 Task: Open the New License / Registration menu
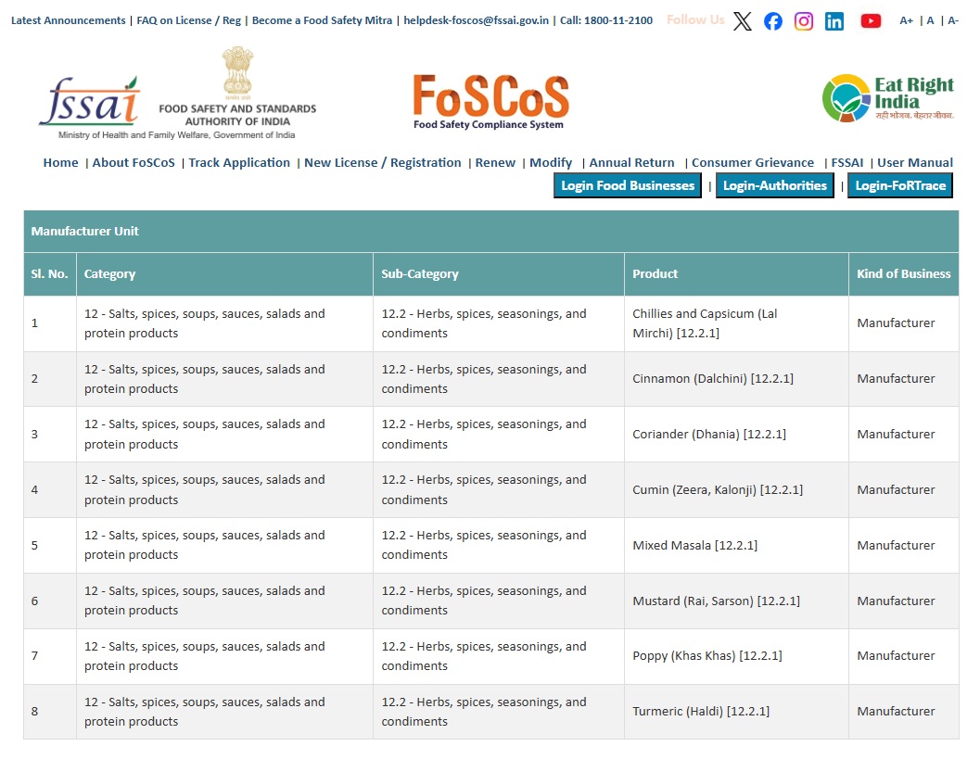coord(382,163)
